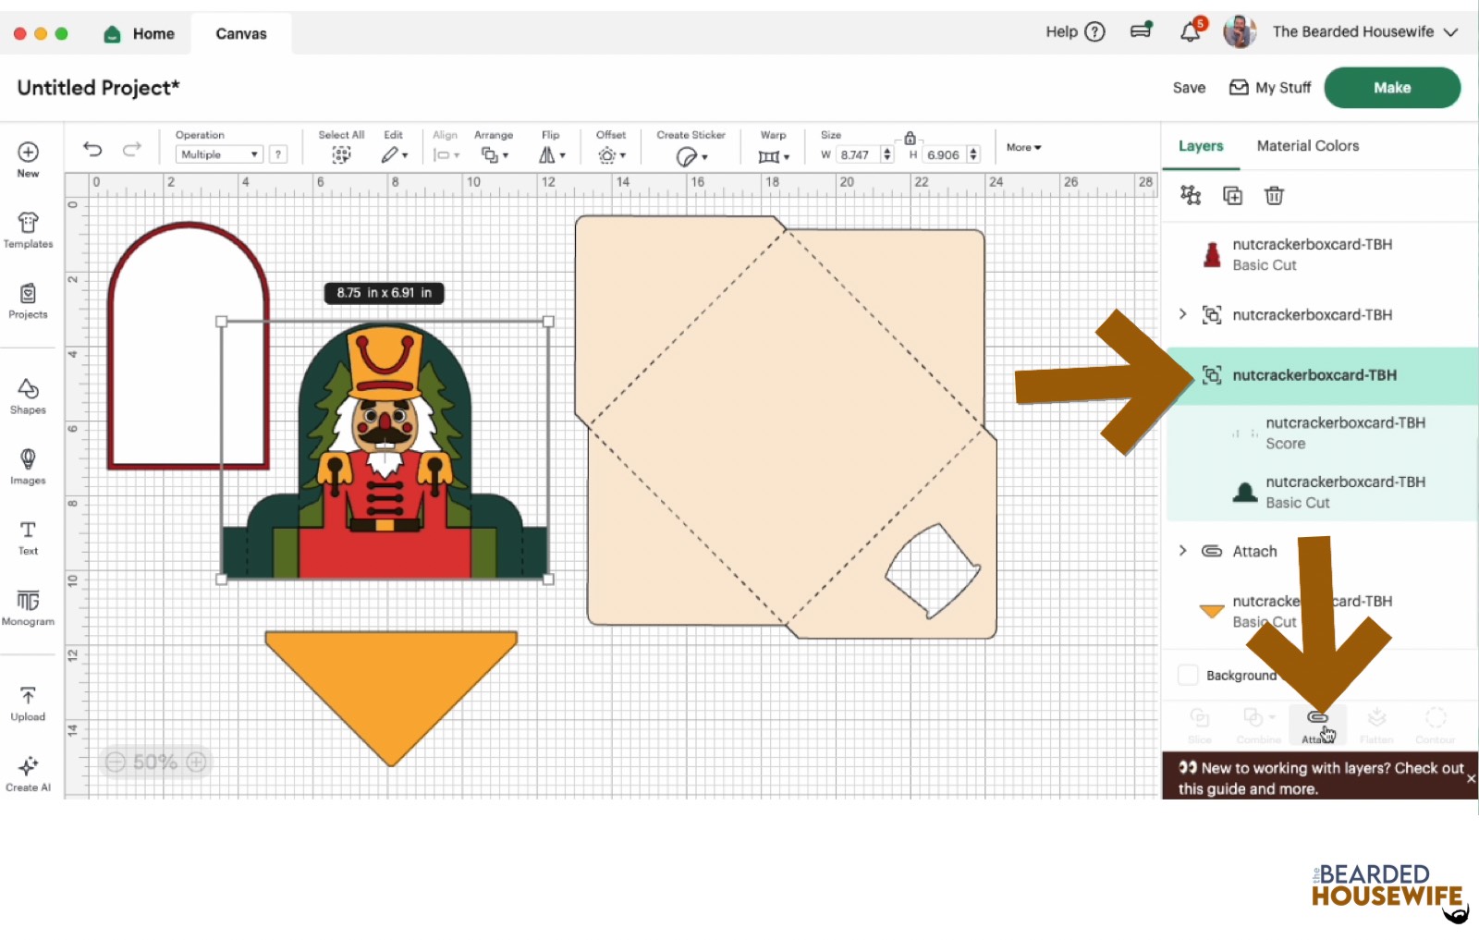Open the More toolbar dropdown
The height and width of the screenshot is (940, 1479).
(x=1023, y=148)
